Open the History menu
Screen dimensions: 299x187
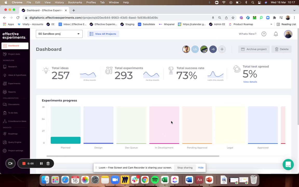(59, 3)
